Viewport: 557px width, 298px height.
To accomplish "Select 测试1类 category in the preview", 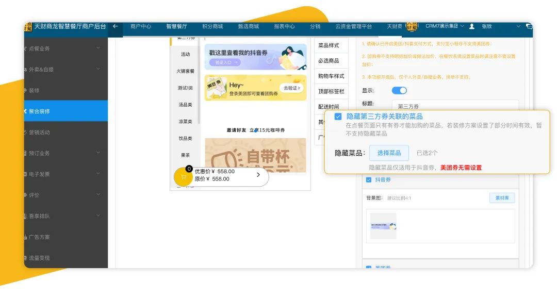I will point(186,88).
